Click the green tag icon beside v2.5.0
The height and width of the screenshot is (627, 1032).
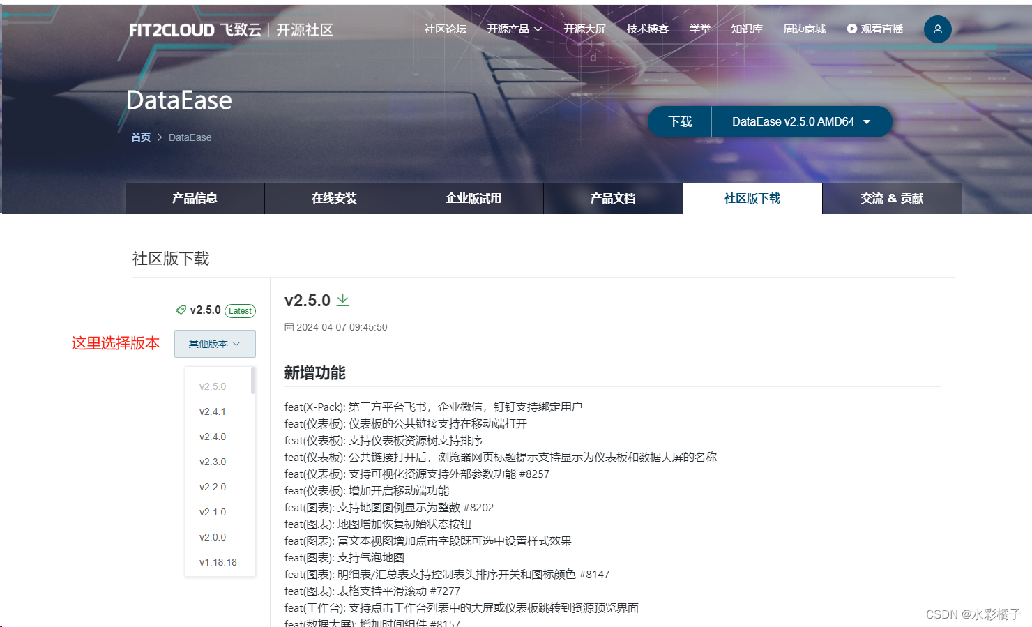(x=181, y=310)
